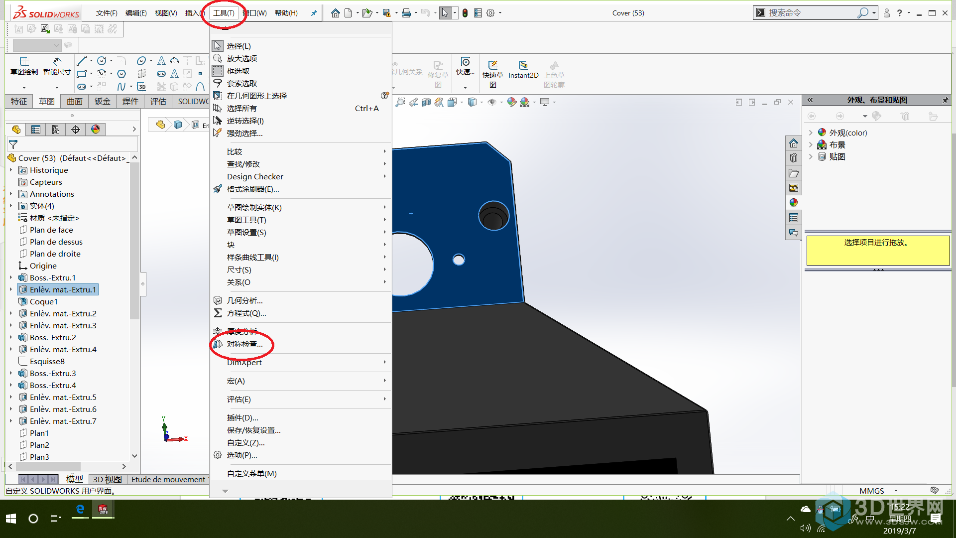Viewport: 956px width, 538px height.
Task: Expand 贴图 decals node
Action: click(811, 156)
